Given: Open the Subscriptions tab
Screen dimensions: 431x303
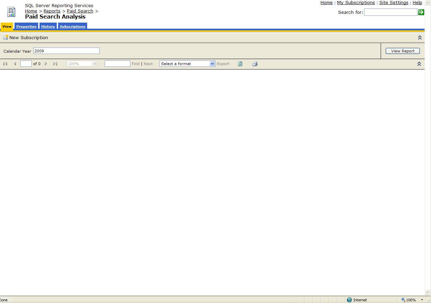Looking at the screenshot, I should [72, 26].
